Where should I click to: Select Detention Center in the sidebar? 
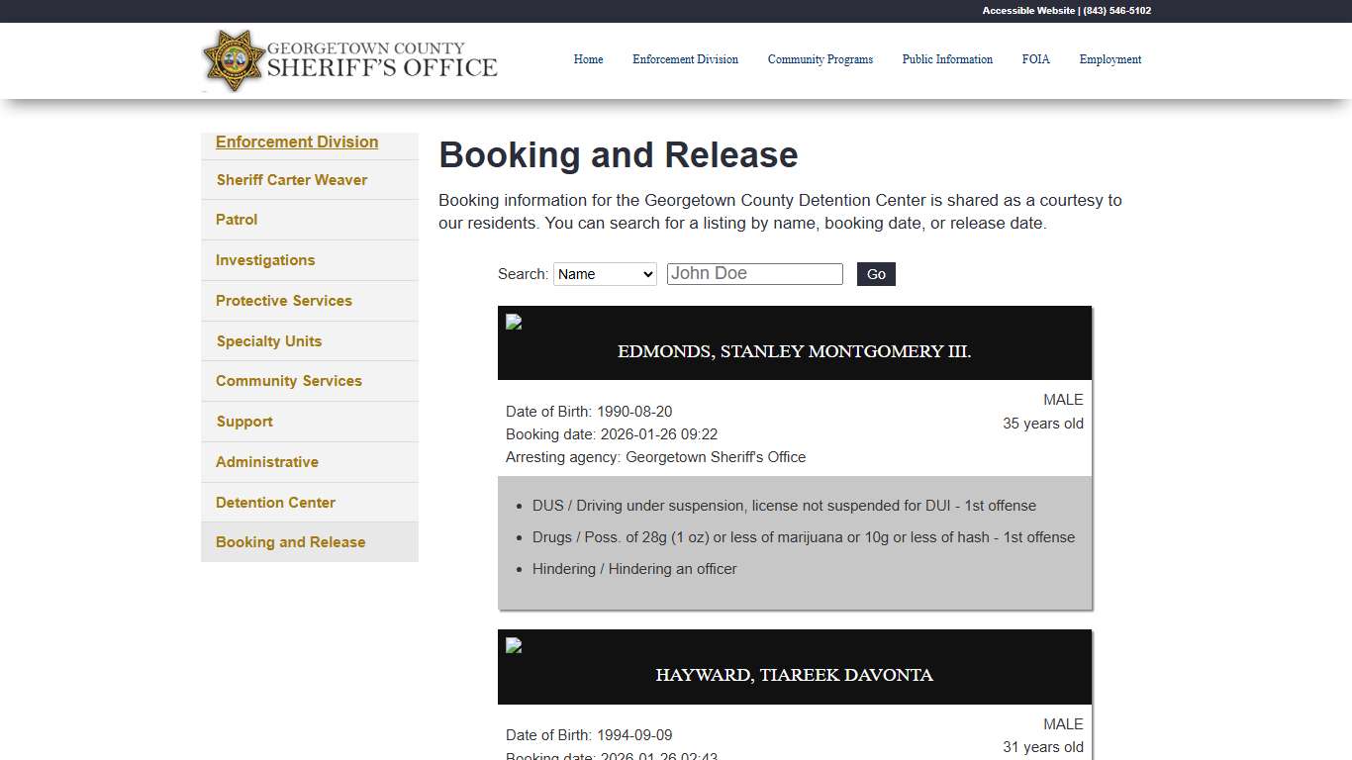[x=275, y=502]
